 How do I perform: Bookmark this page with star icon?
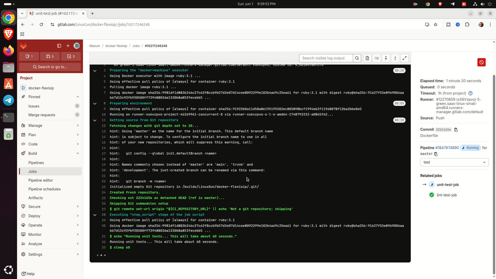tap(436, 24)
